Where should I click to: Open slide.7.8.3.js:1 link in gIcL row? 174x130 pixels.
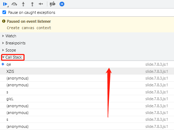click(157, 99)
